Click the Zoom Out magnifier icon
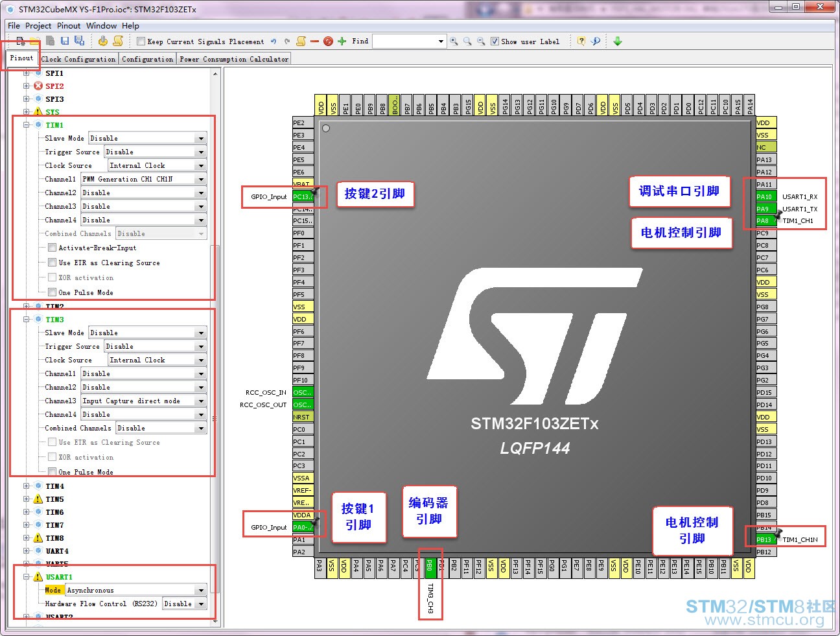Viewport: 840px width, 636px height. click(x=481, y=41)
